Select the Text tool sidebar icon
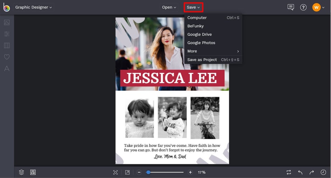Image resolution: width=331 pixels, height=178 pixels. point(7,69)
